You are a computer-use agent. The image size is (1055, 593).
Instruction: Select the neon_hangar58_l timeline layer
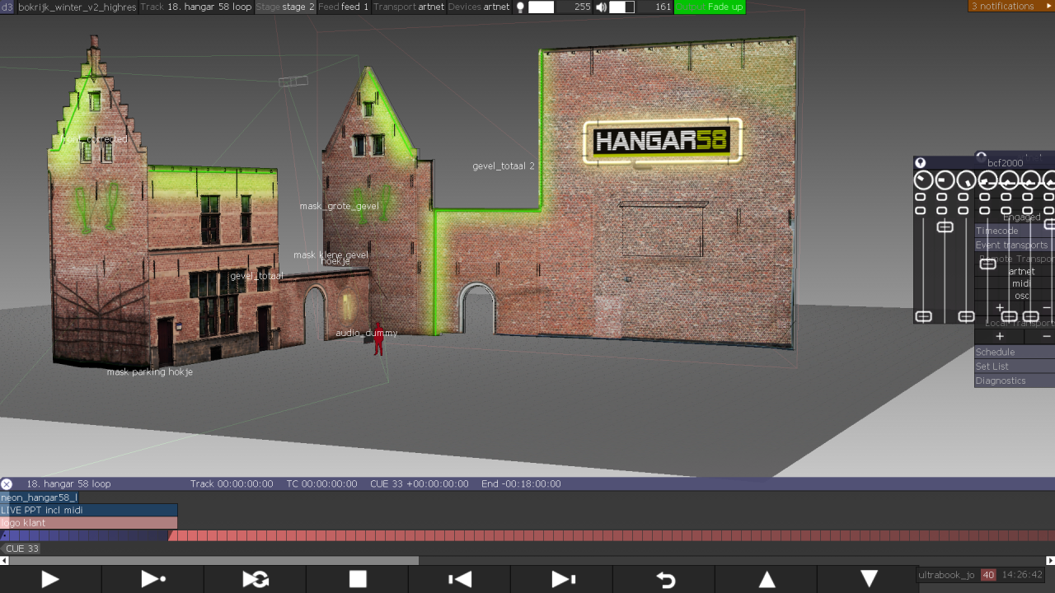coord(40,497)
